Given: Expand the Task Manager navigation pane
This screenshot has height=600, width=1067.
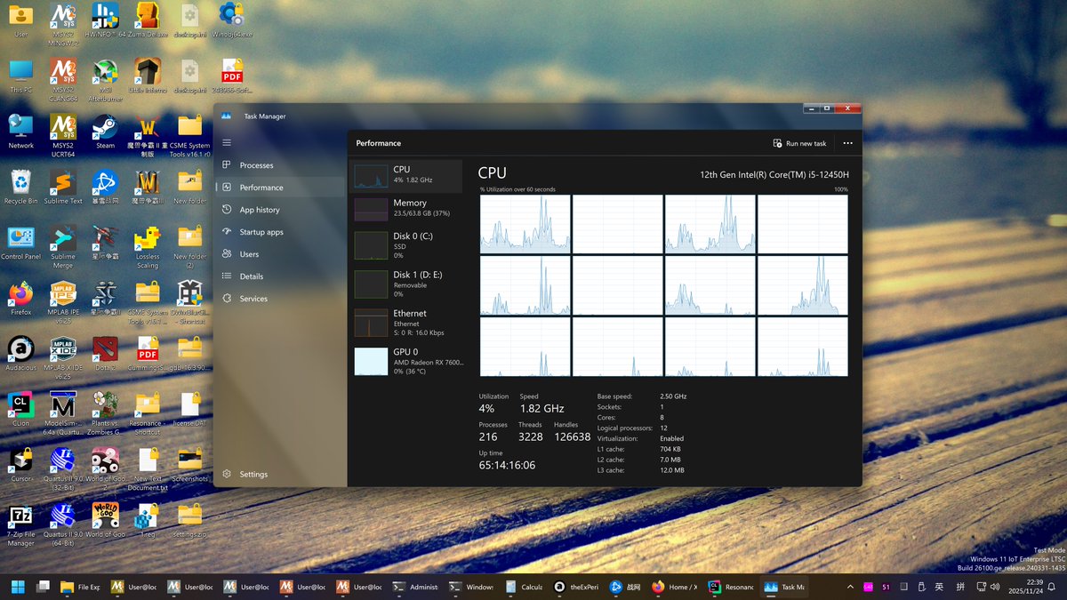Looking at the screenshot, I should (228, 142).
